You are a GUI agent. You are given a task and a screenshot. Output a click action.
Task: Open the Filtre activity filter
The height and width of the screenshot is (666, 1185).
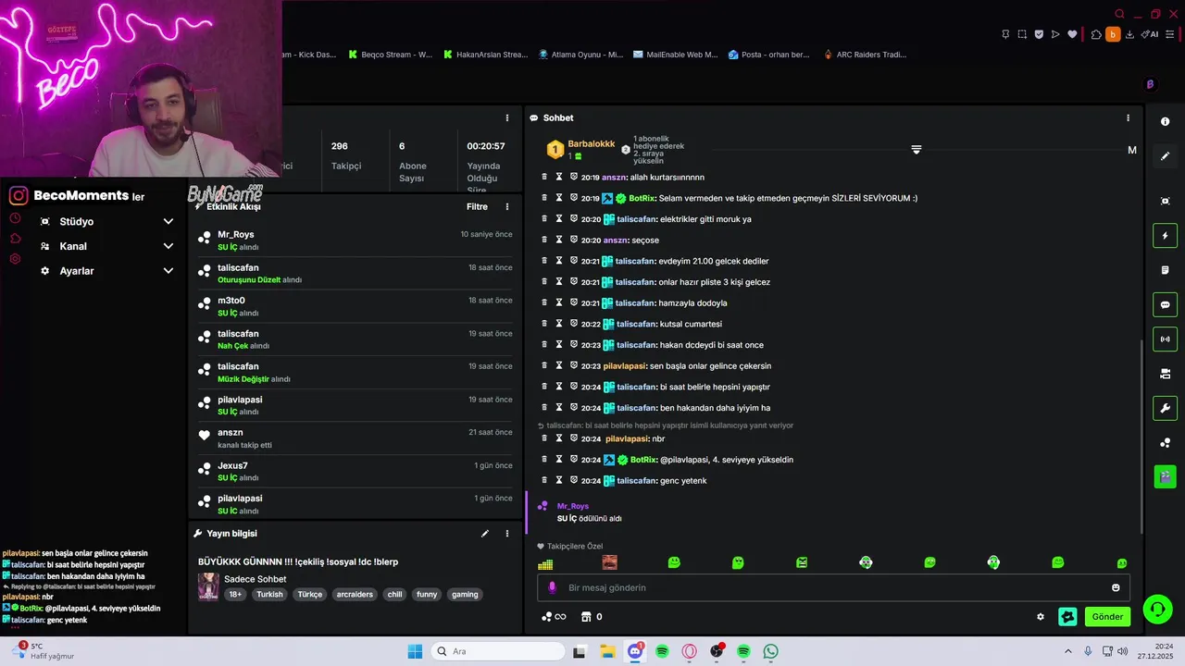477,207
